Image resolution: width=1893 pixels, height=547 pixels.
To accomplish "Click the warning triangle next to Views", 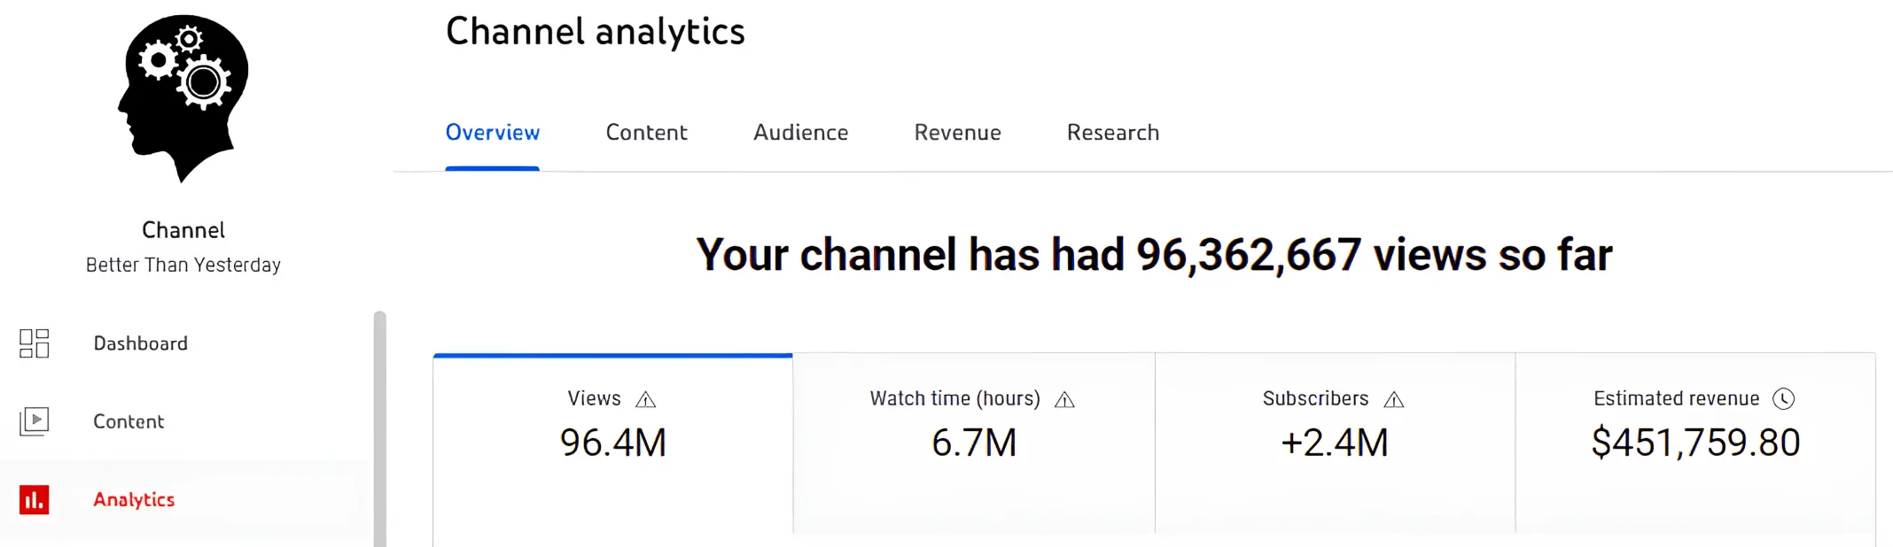I will pyautogui.click(x=646, y=399).
